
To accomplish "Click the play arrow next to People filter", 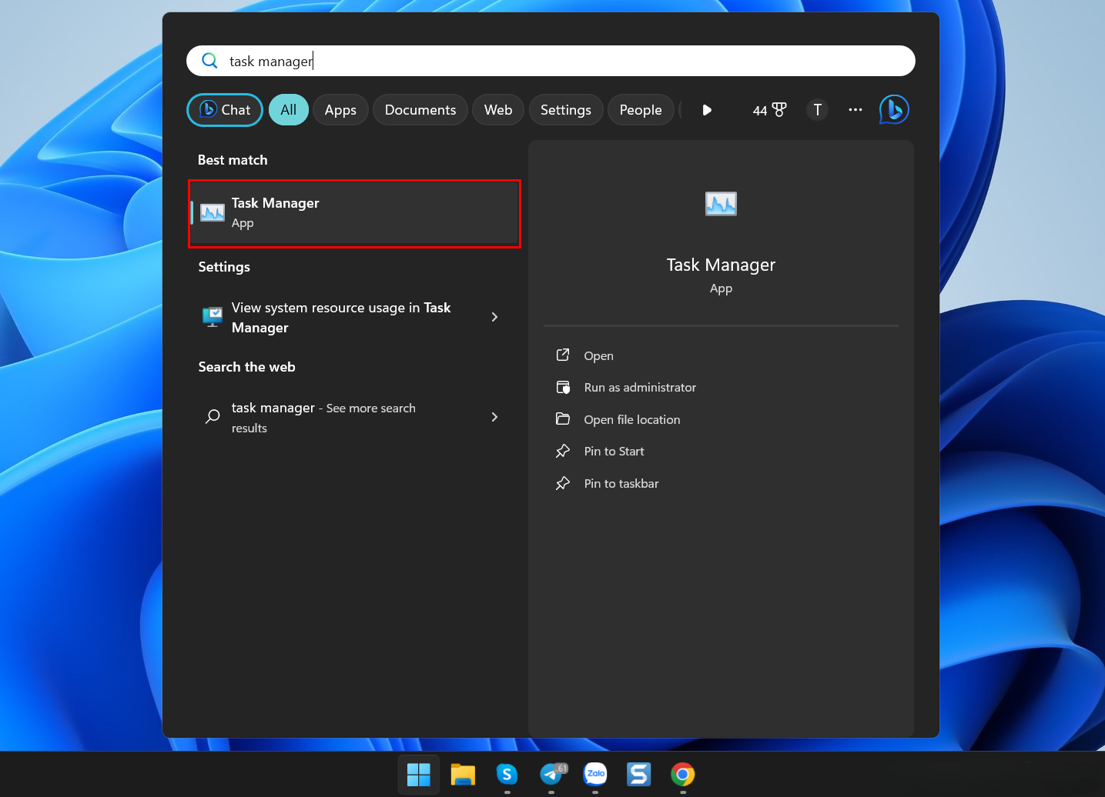I will (706, 109).
